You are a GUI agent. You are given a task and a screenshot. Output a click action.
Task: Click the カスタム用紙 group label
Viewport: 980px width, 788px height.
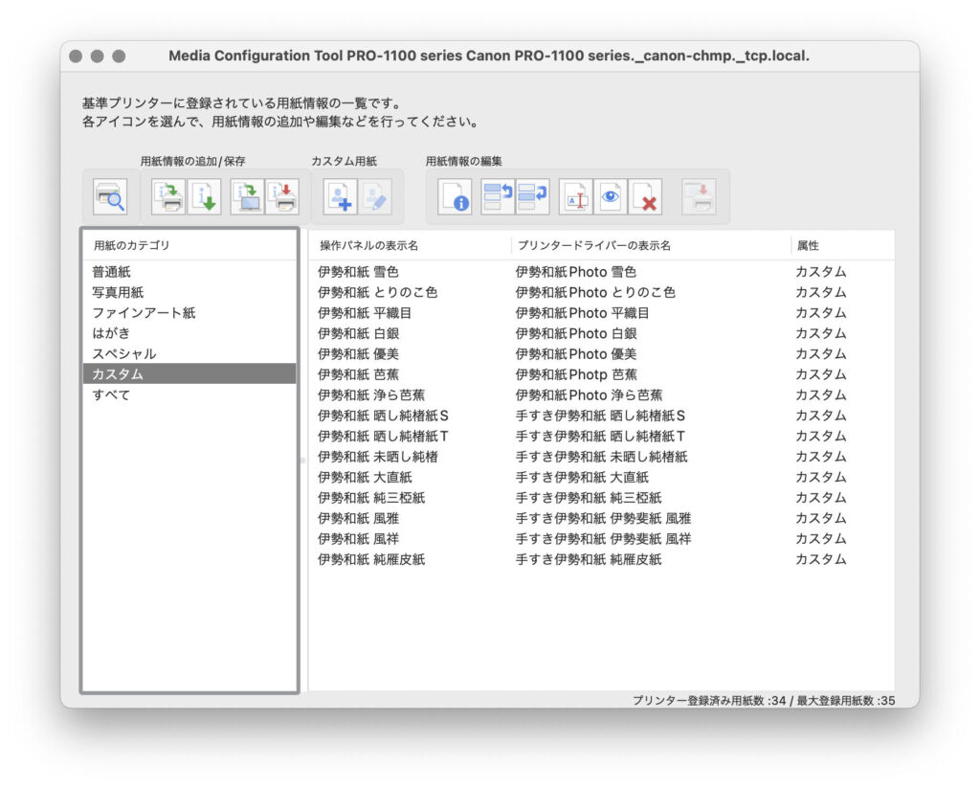(344, 162)
